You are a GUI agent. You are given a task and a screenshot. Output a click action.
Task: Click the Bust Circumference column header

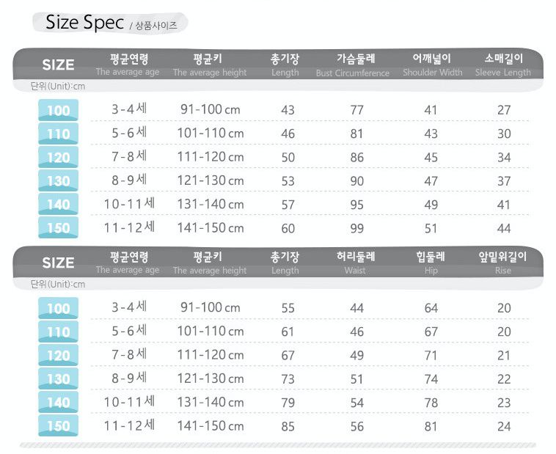[356, 65]
